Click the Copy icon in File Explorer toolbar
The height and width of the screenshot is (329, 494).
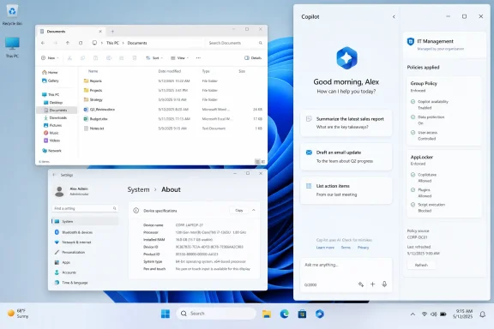coord(82,58)
